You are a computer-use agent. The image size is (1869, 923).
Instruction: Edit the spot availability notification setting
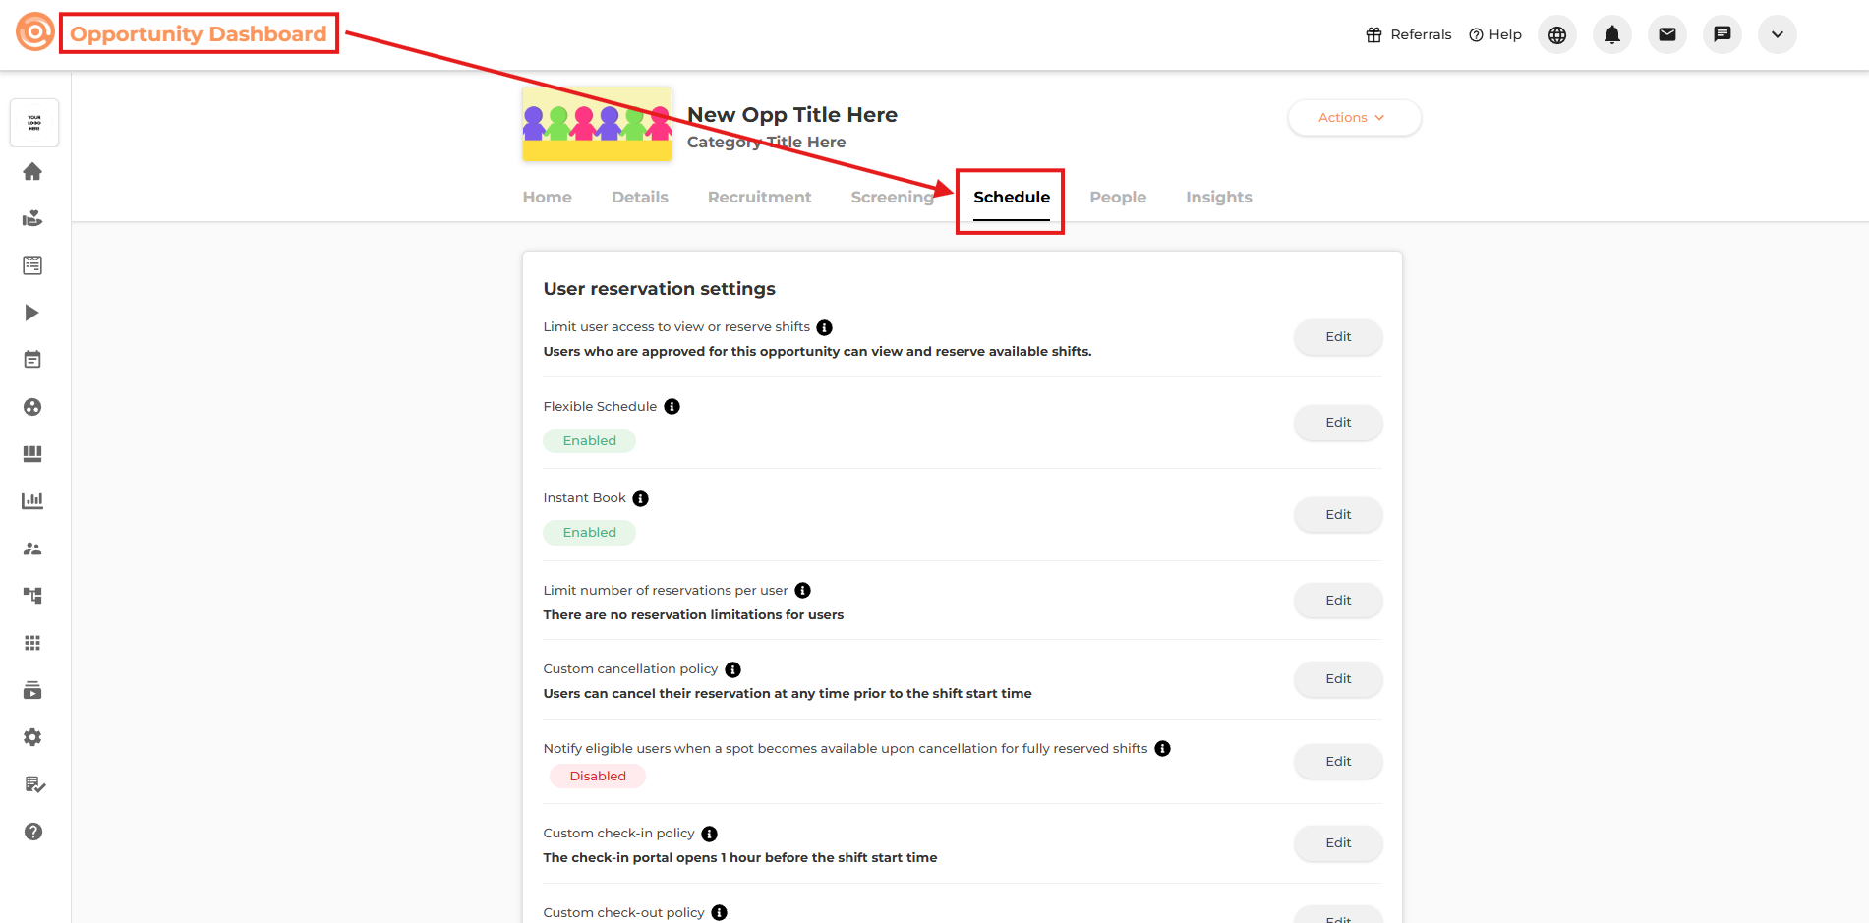pyautogui.click(x=1337, y=762)
